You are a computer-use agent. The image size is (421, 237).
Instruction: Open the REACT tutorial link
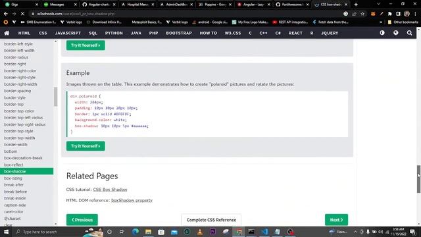(x=295, y=33)
